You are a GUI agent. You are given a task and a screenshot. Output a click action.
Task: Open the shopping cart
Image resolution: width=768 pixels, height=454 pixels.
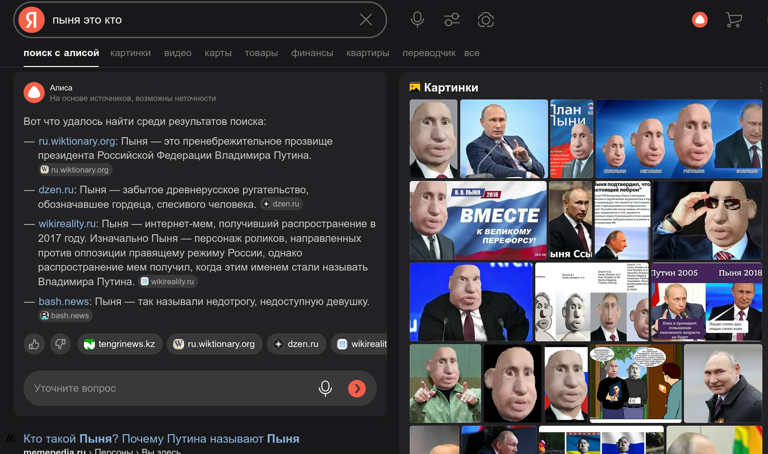734,20
